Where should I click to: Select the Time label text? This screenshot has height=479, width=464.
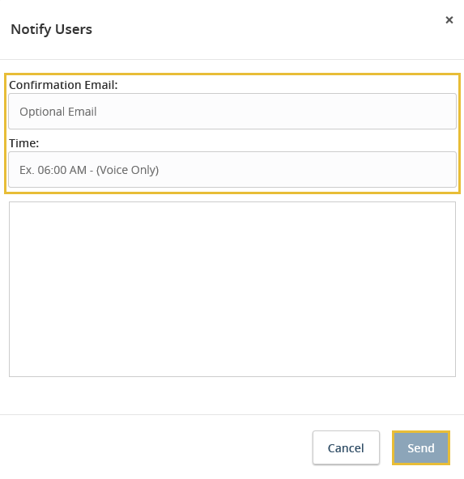click(23, 143)
